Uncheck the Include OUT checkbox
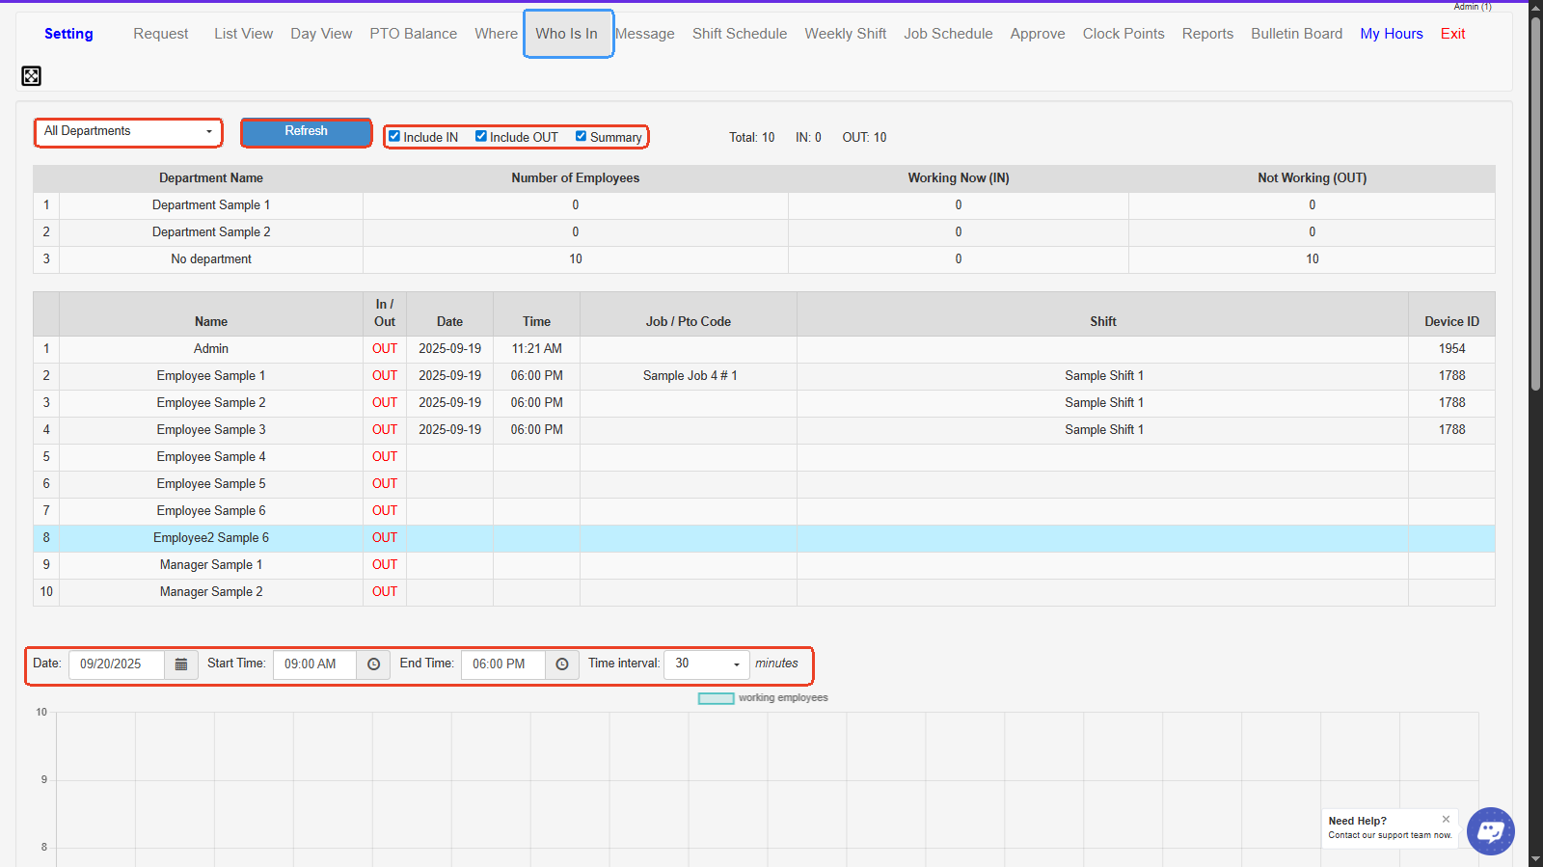Screen dimensions: 1543x867 click(481, 137)
